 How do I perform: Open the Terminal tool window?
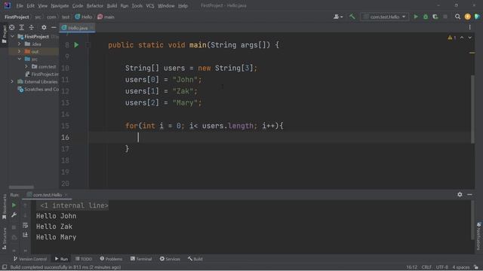141,259
